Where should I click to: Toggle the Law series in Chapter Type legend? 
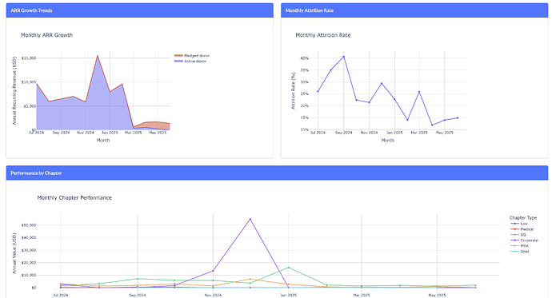pos(519,224)
